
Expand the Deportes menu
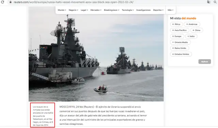[158, 10]
